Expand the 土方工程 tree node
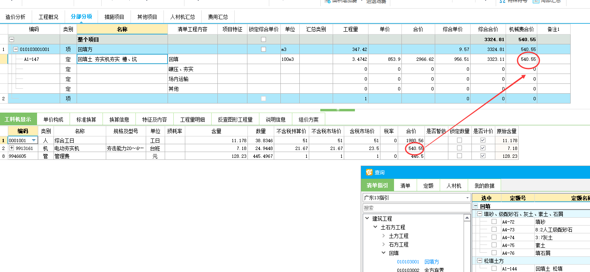This screenshot has width=590, height=272. point(384,236)
